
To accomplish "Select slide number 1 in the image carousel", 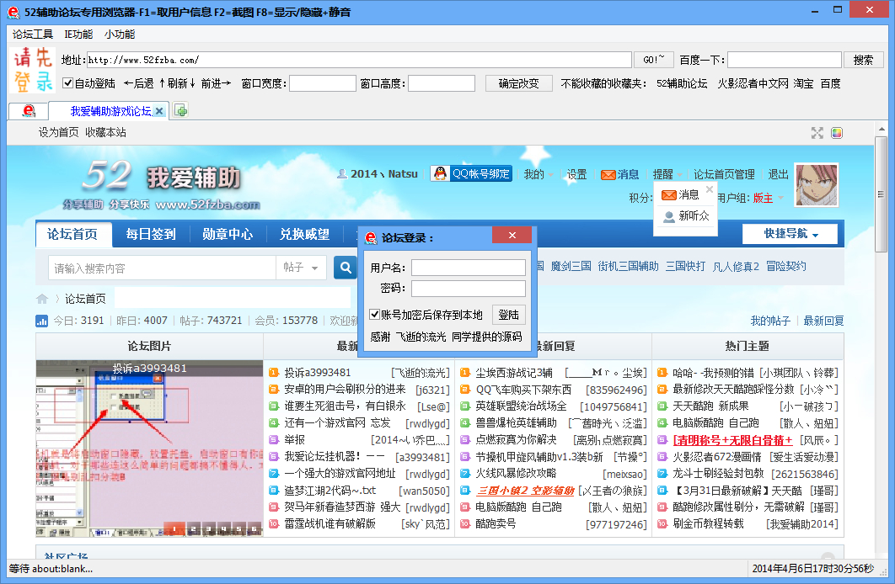I will click(x=174, y=528).
